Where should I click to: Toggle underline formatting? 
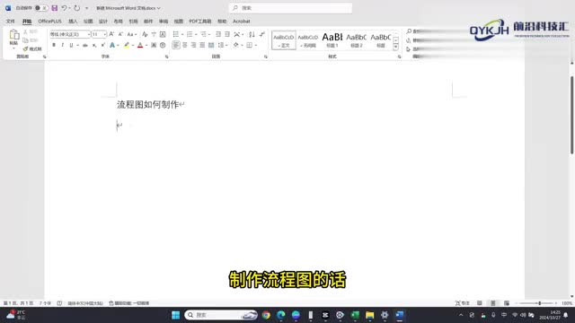tap(71, 45)
